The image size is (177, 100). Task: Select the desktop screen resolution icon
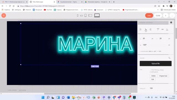[x=97, y=15]
